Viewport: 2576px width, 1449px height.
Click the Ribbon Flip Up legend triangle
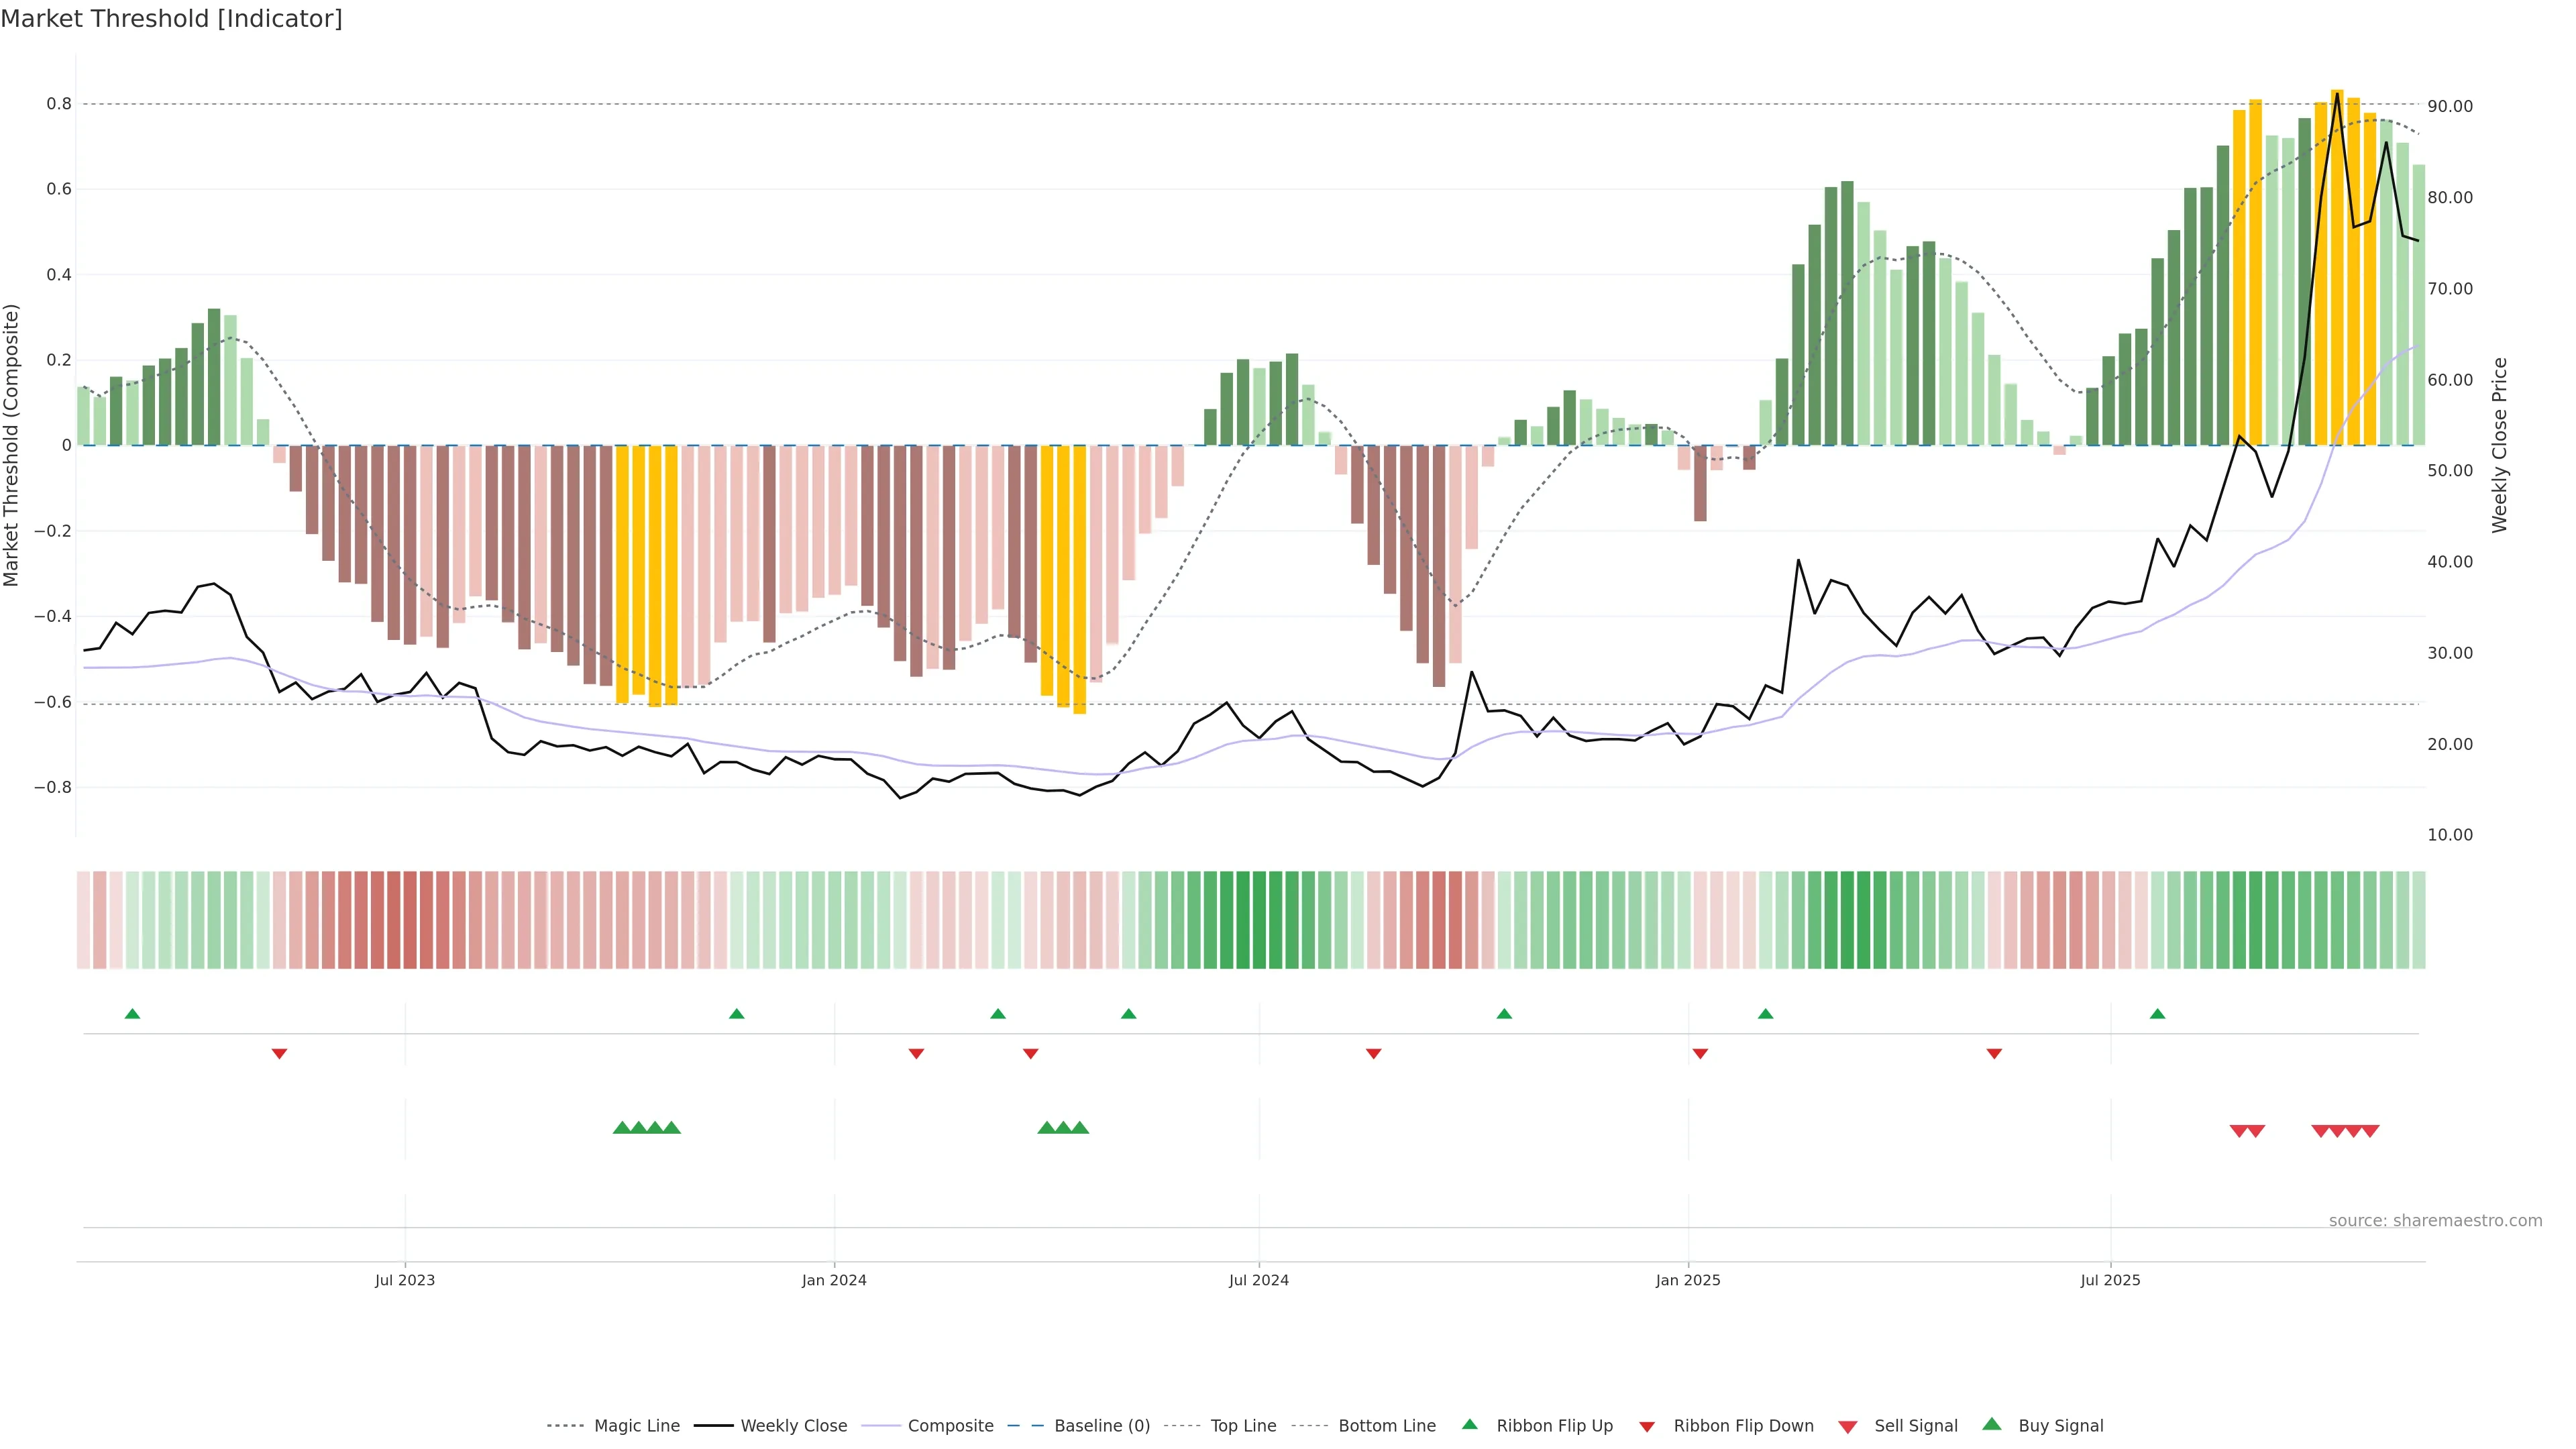tap(1469, 1424)
